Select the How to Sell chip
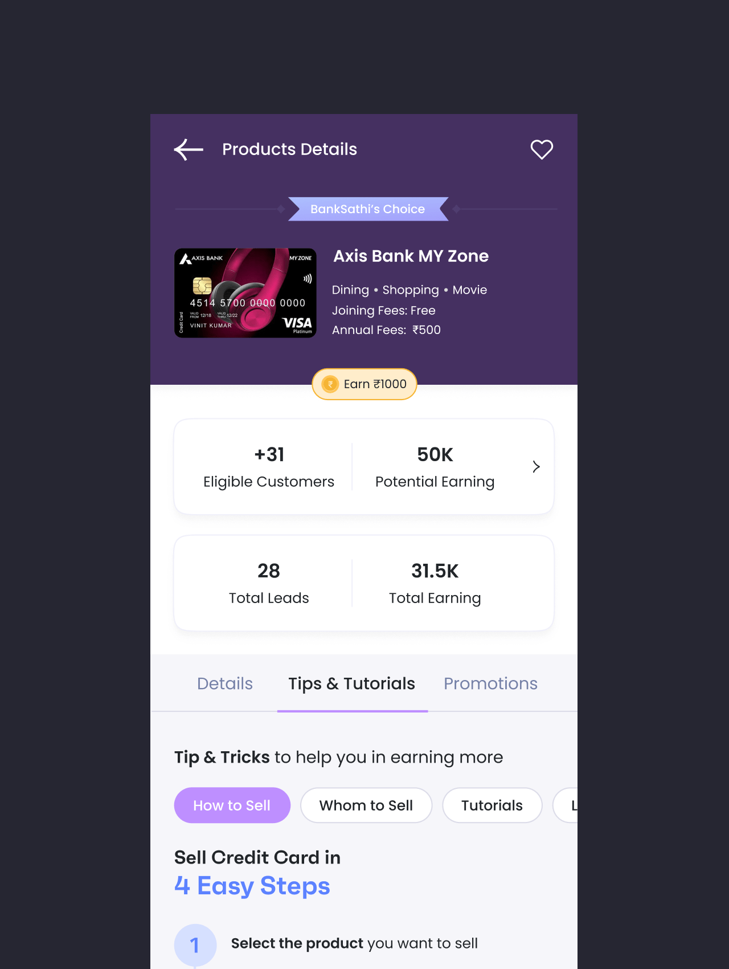Screen dimensions: 729x969 pyautogui.click(x=232, y=805)
